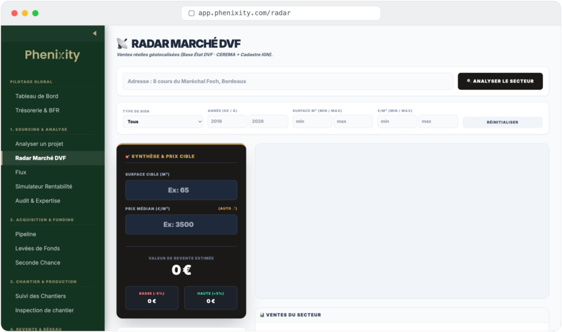Navigate to Pipeline
This screenshot has width=562, height=332.
25,234
